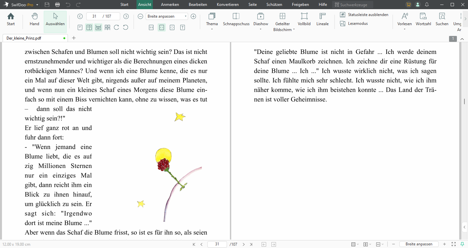468x248 pixels.
Task: Go to previous view in status bar
Action: click(x=264, y=244)
